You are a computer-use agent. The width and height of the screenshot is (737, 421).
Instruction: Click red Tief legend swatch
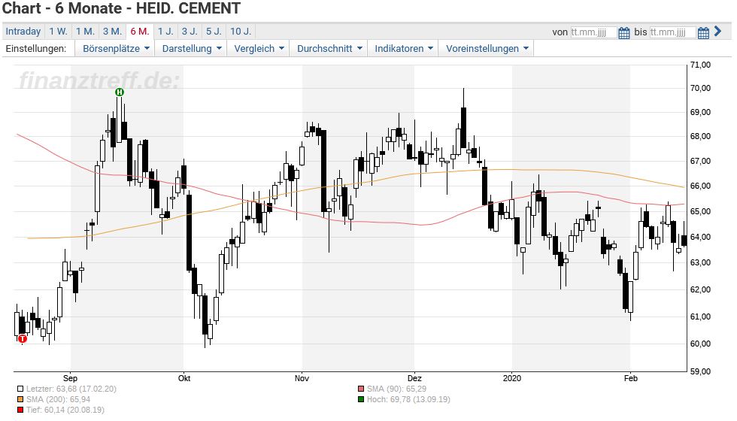(20, 410)
